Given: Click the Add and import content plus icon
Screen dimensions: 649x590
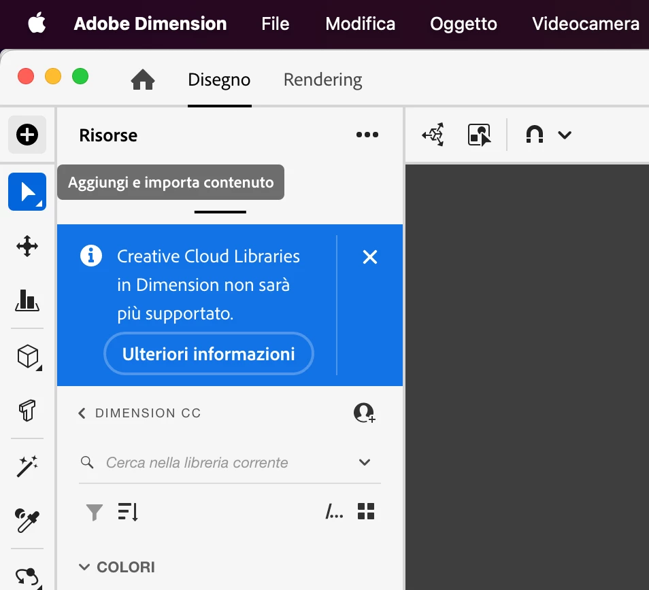Looking at the screenshot, I should [27, 135].
